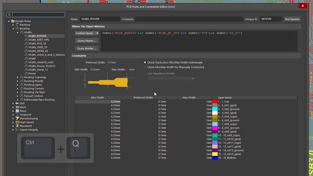Image resolution: width=313 pixels, height=176 pixels.
Task: Close the PCB Rules and Constraints Editor
Action: pos(303,6)
